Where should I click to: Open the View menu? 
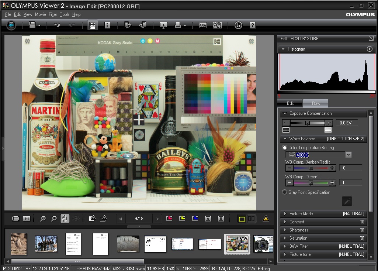(x=28, y=14)
